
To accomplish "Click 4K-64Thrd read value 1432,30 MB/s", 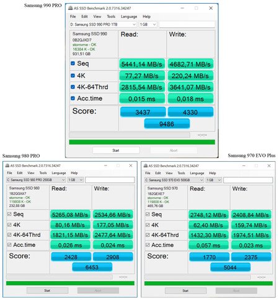I will pyautogui.click(x=208, y=235).
